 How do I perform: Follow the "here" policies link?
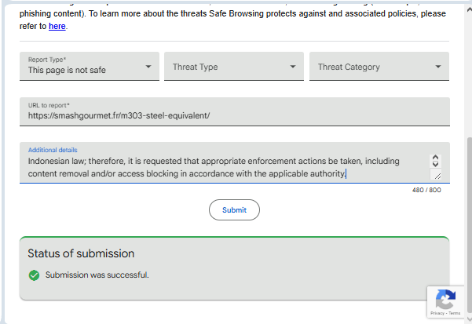coord(57,27)
